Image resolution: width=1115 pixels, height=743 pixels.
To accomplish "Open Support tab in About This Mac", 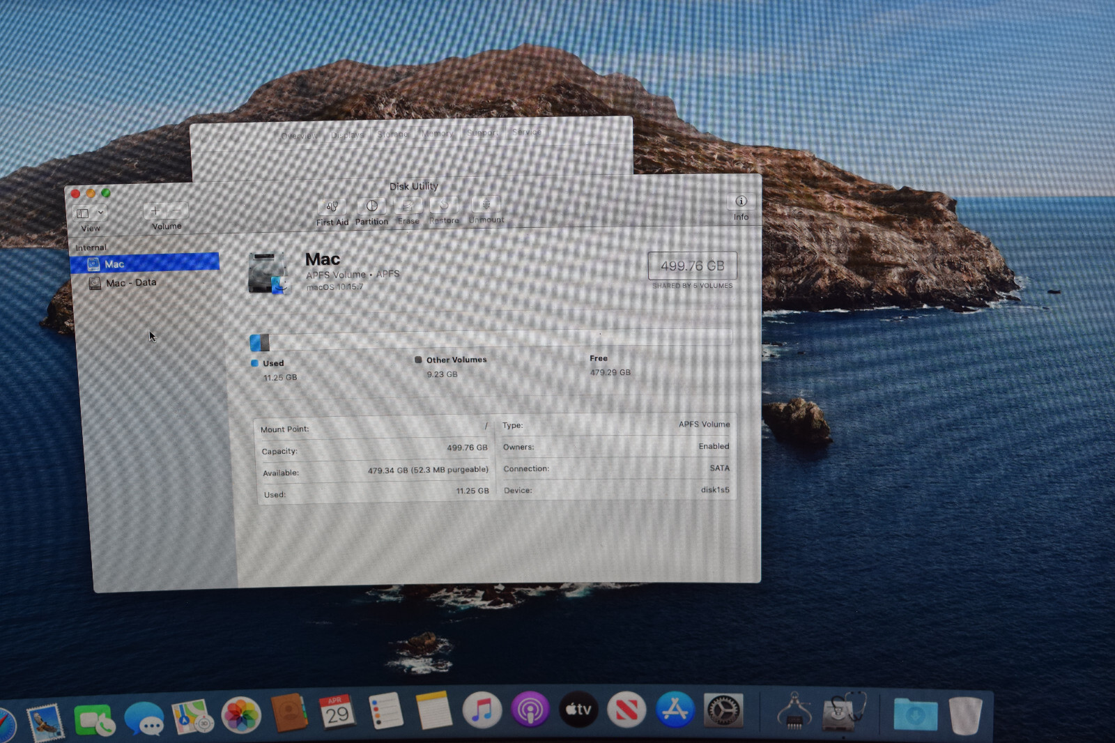I will [x=482, y=132].
